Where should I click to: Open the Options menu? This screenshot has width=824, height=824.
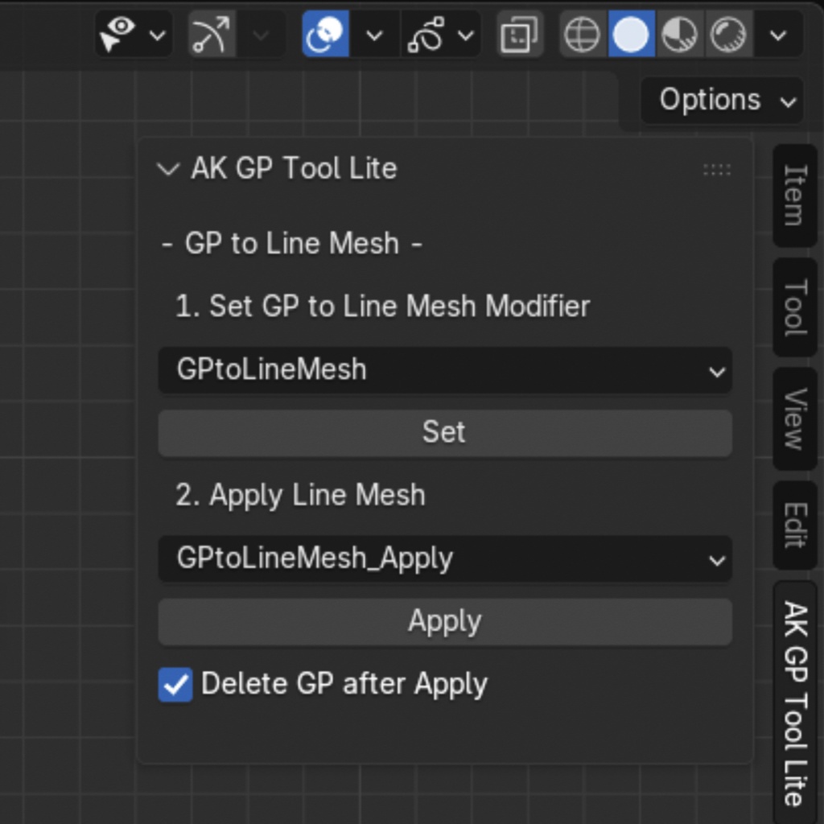click(x=719, y=100)
